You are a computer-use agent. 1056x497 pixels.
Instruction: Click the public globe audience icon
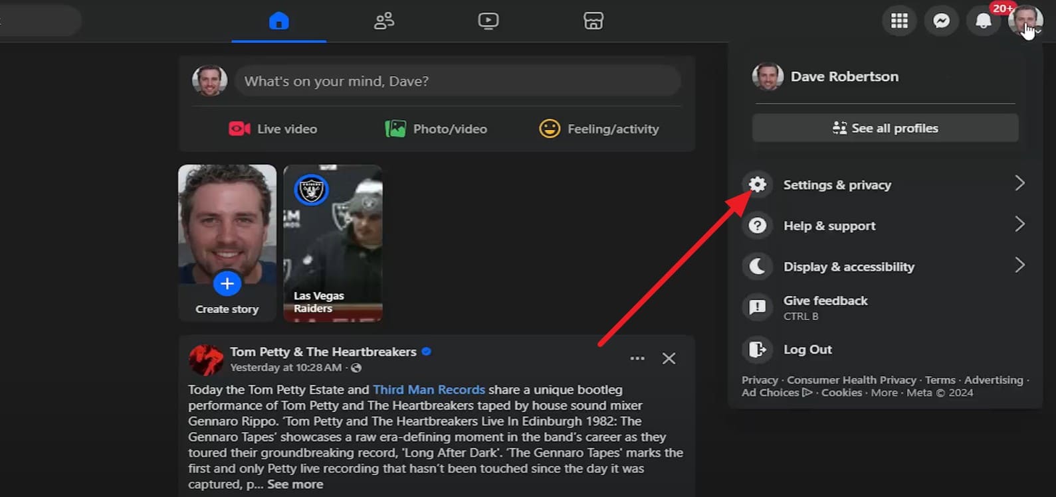coord(356,368)
